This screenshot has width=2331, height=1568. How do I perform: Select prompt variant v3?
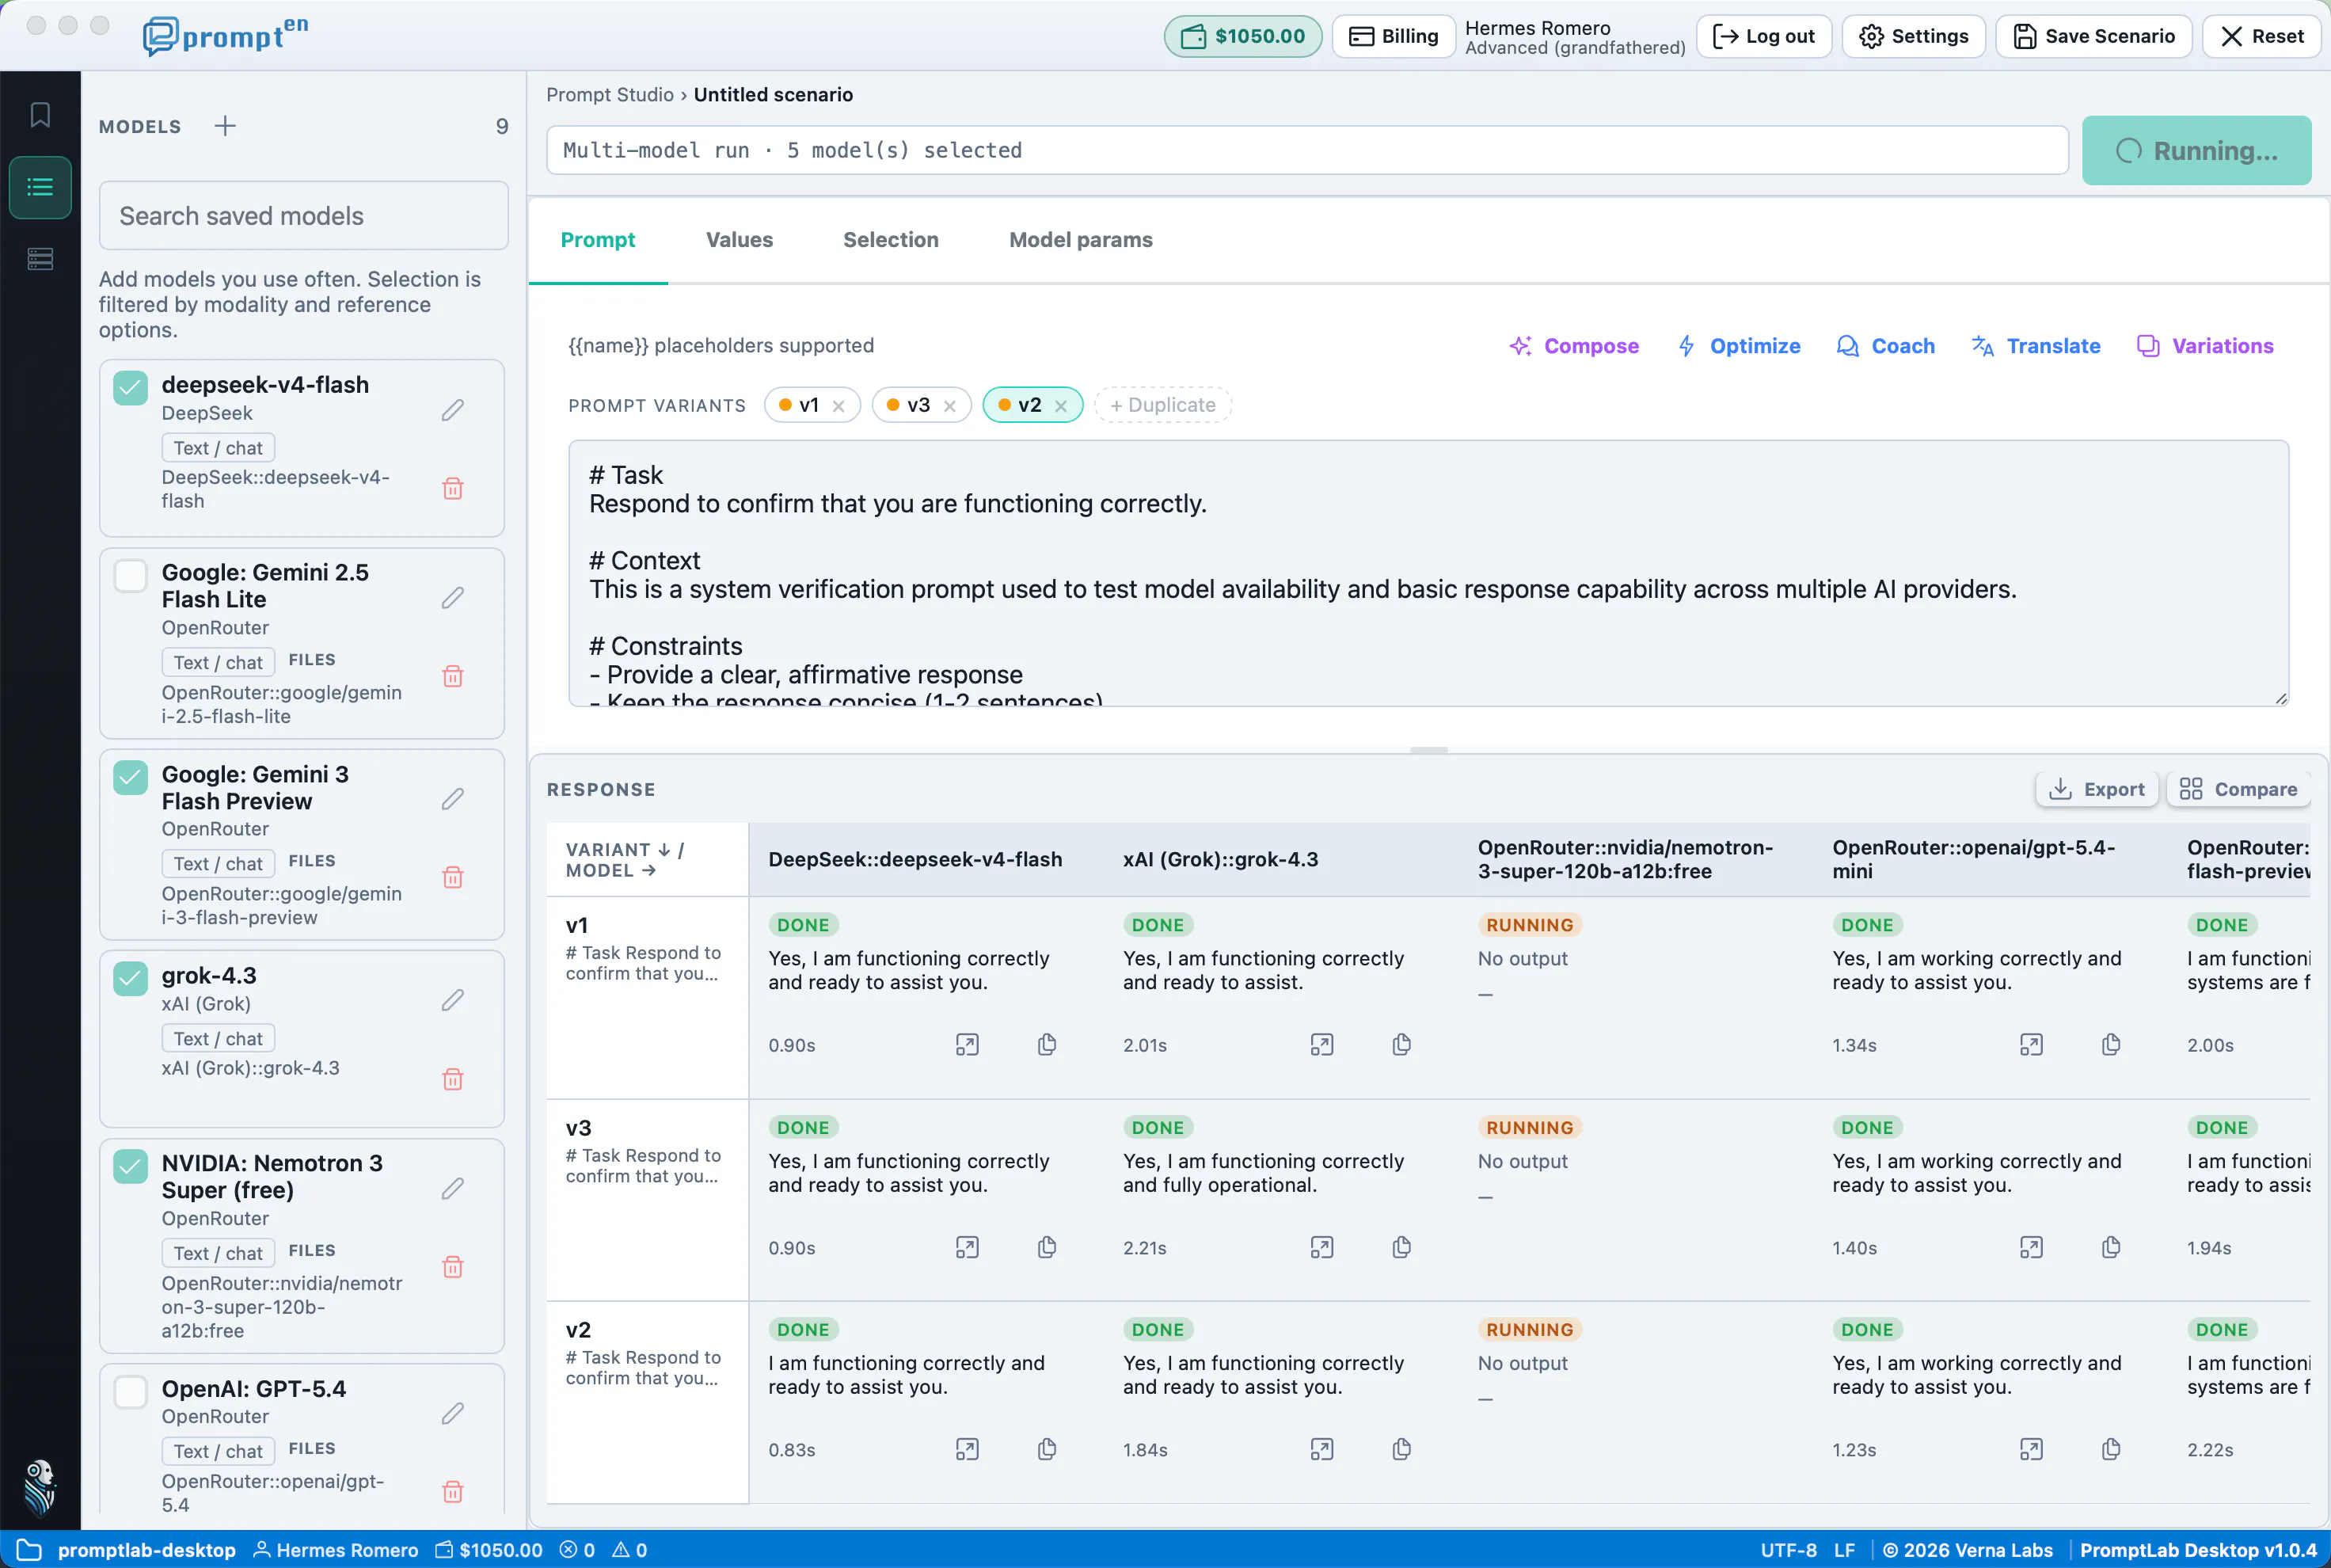coord(918,405)
